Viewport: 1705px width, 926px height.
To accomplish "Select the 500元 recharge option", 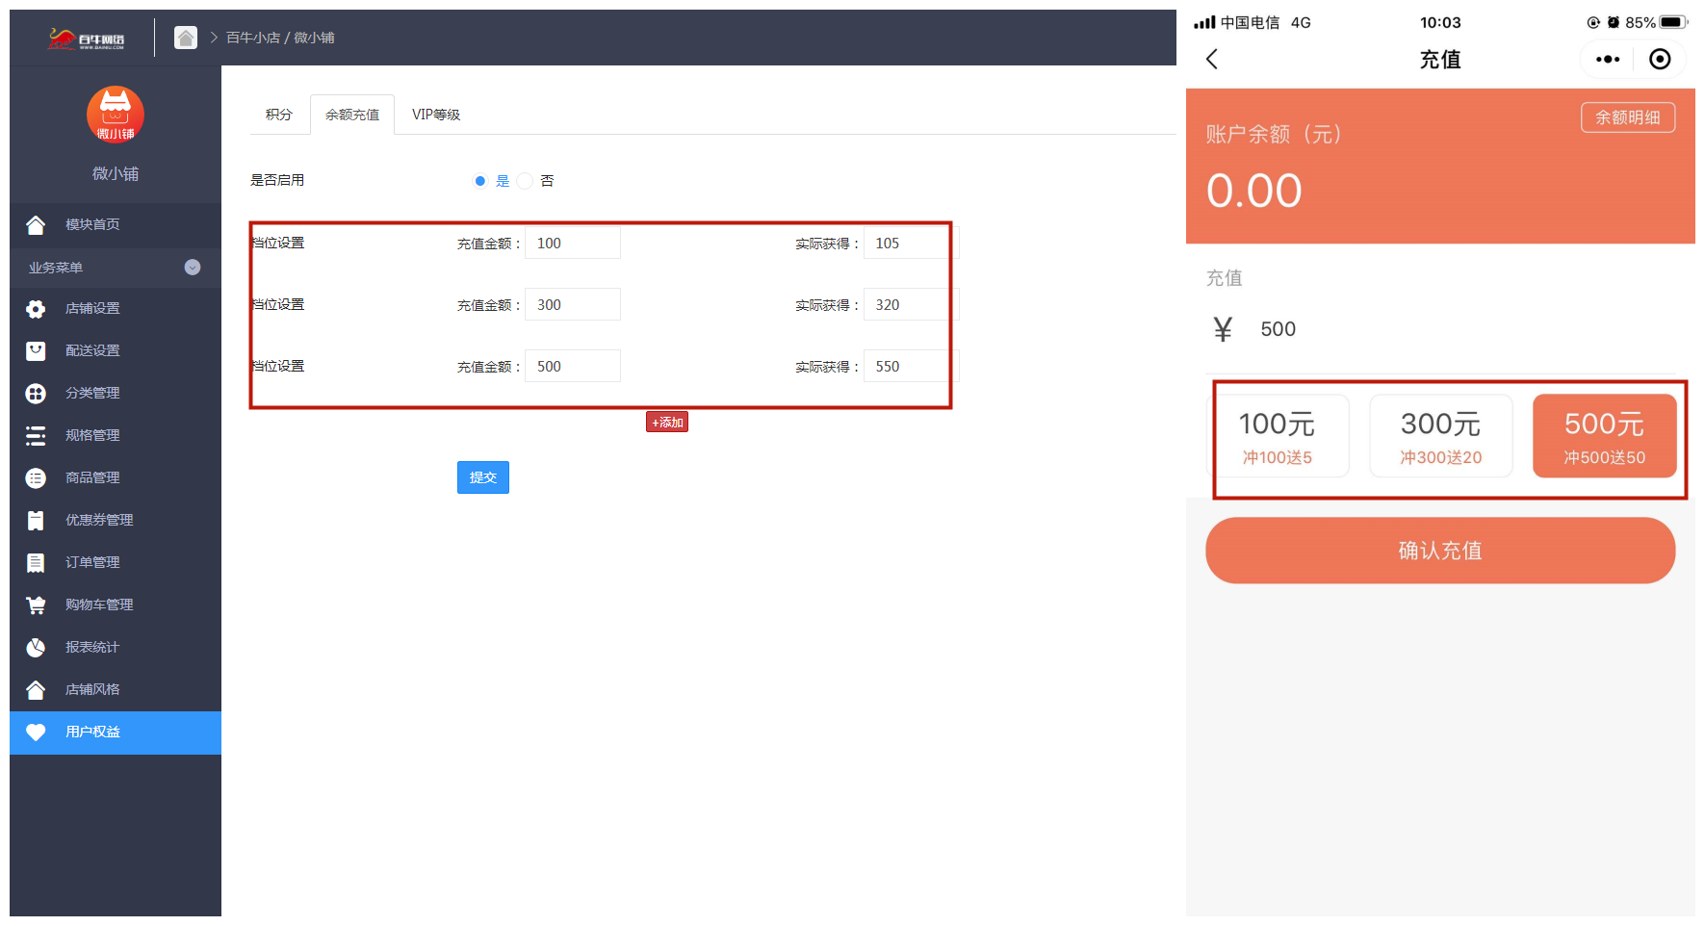I will pyautogui.click(x=1605, y=436).
